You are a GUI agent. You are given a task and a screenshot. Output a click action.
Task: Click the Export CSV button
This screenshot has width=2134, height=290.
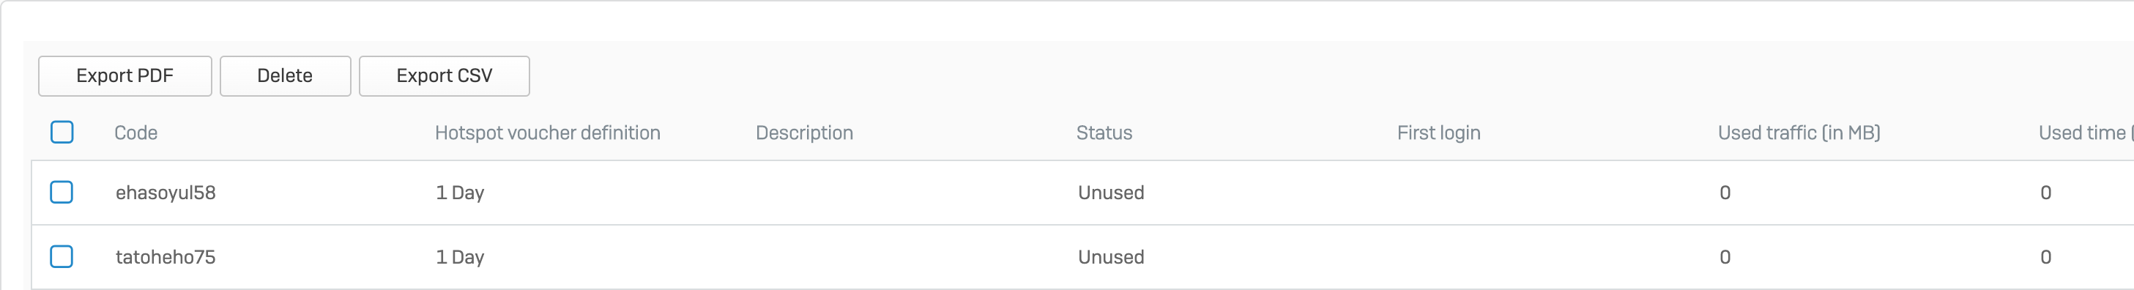coord(444,76)
